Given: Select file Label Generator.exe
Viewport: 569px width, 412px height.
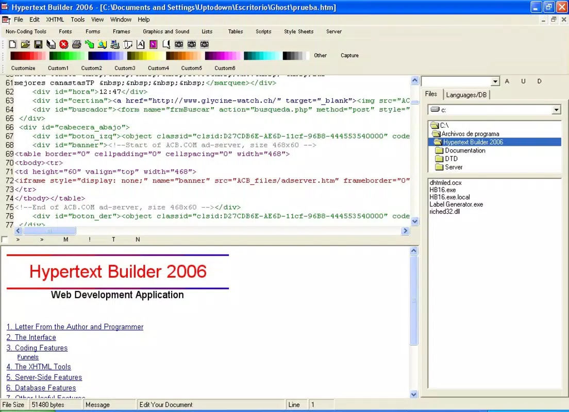Looking at the screenshot, I should (x=456, y=204).
